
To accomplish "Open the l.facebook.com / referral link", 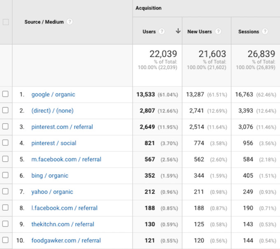I will 65,208.
